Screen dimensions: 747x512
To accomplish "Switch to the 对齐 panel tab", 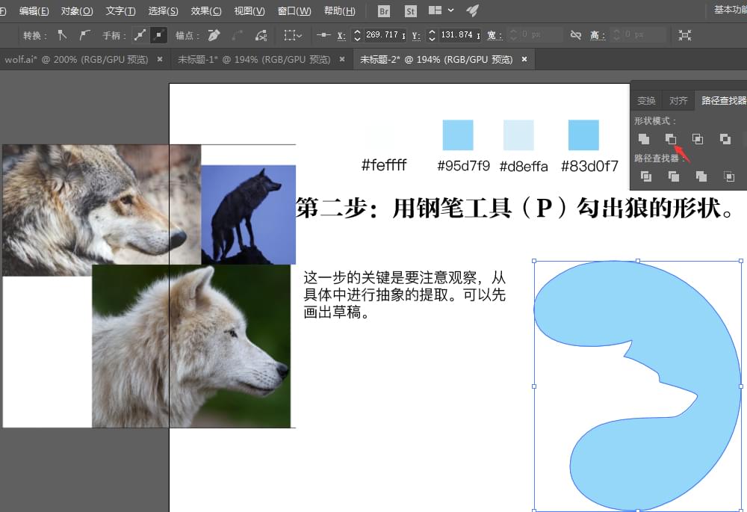I will click(x=678, y=101).
